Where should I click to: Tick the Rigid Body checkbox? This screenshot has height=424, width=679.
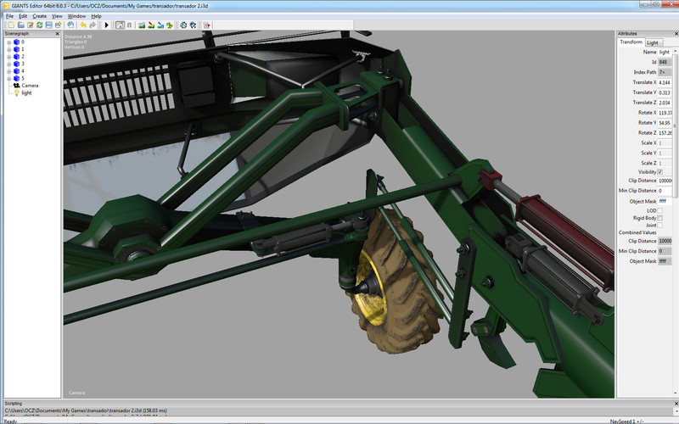click(x=660, y=218)
